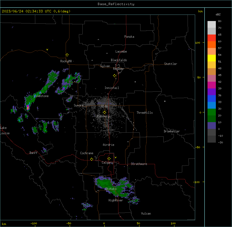Screen dimensions: 232x227
Task: Click the Strathmore city label
Action: click(x=139, y=164)
